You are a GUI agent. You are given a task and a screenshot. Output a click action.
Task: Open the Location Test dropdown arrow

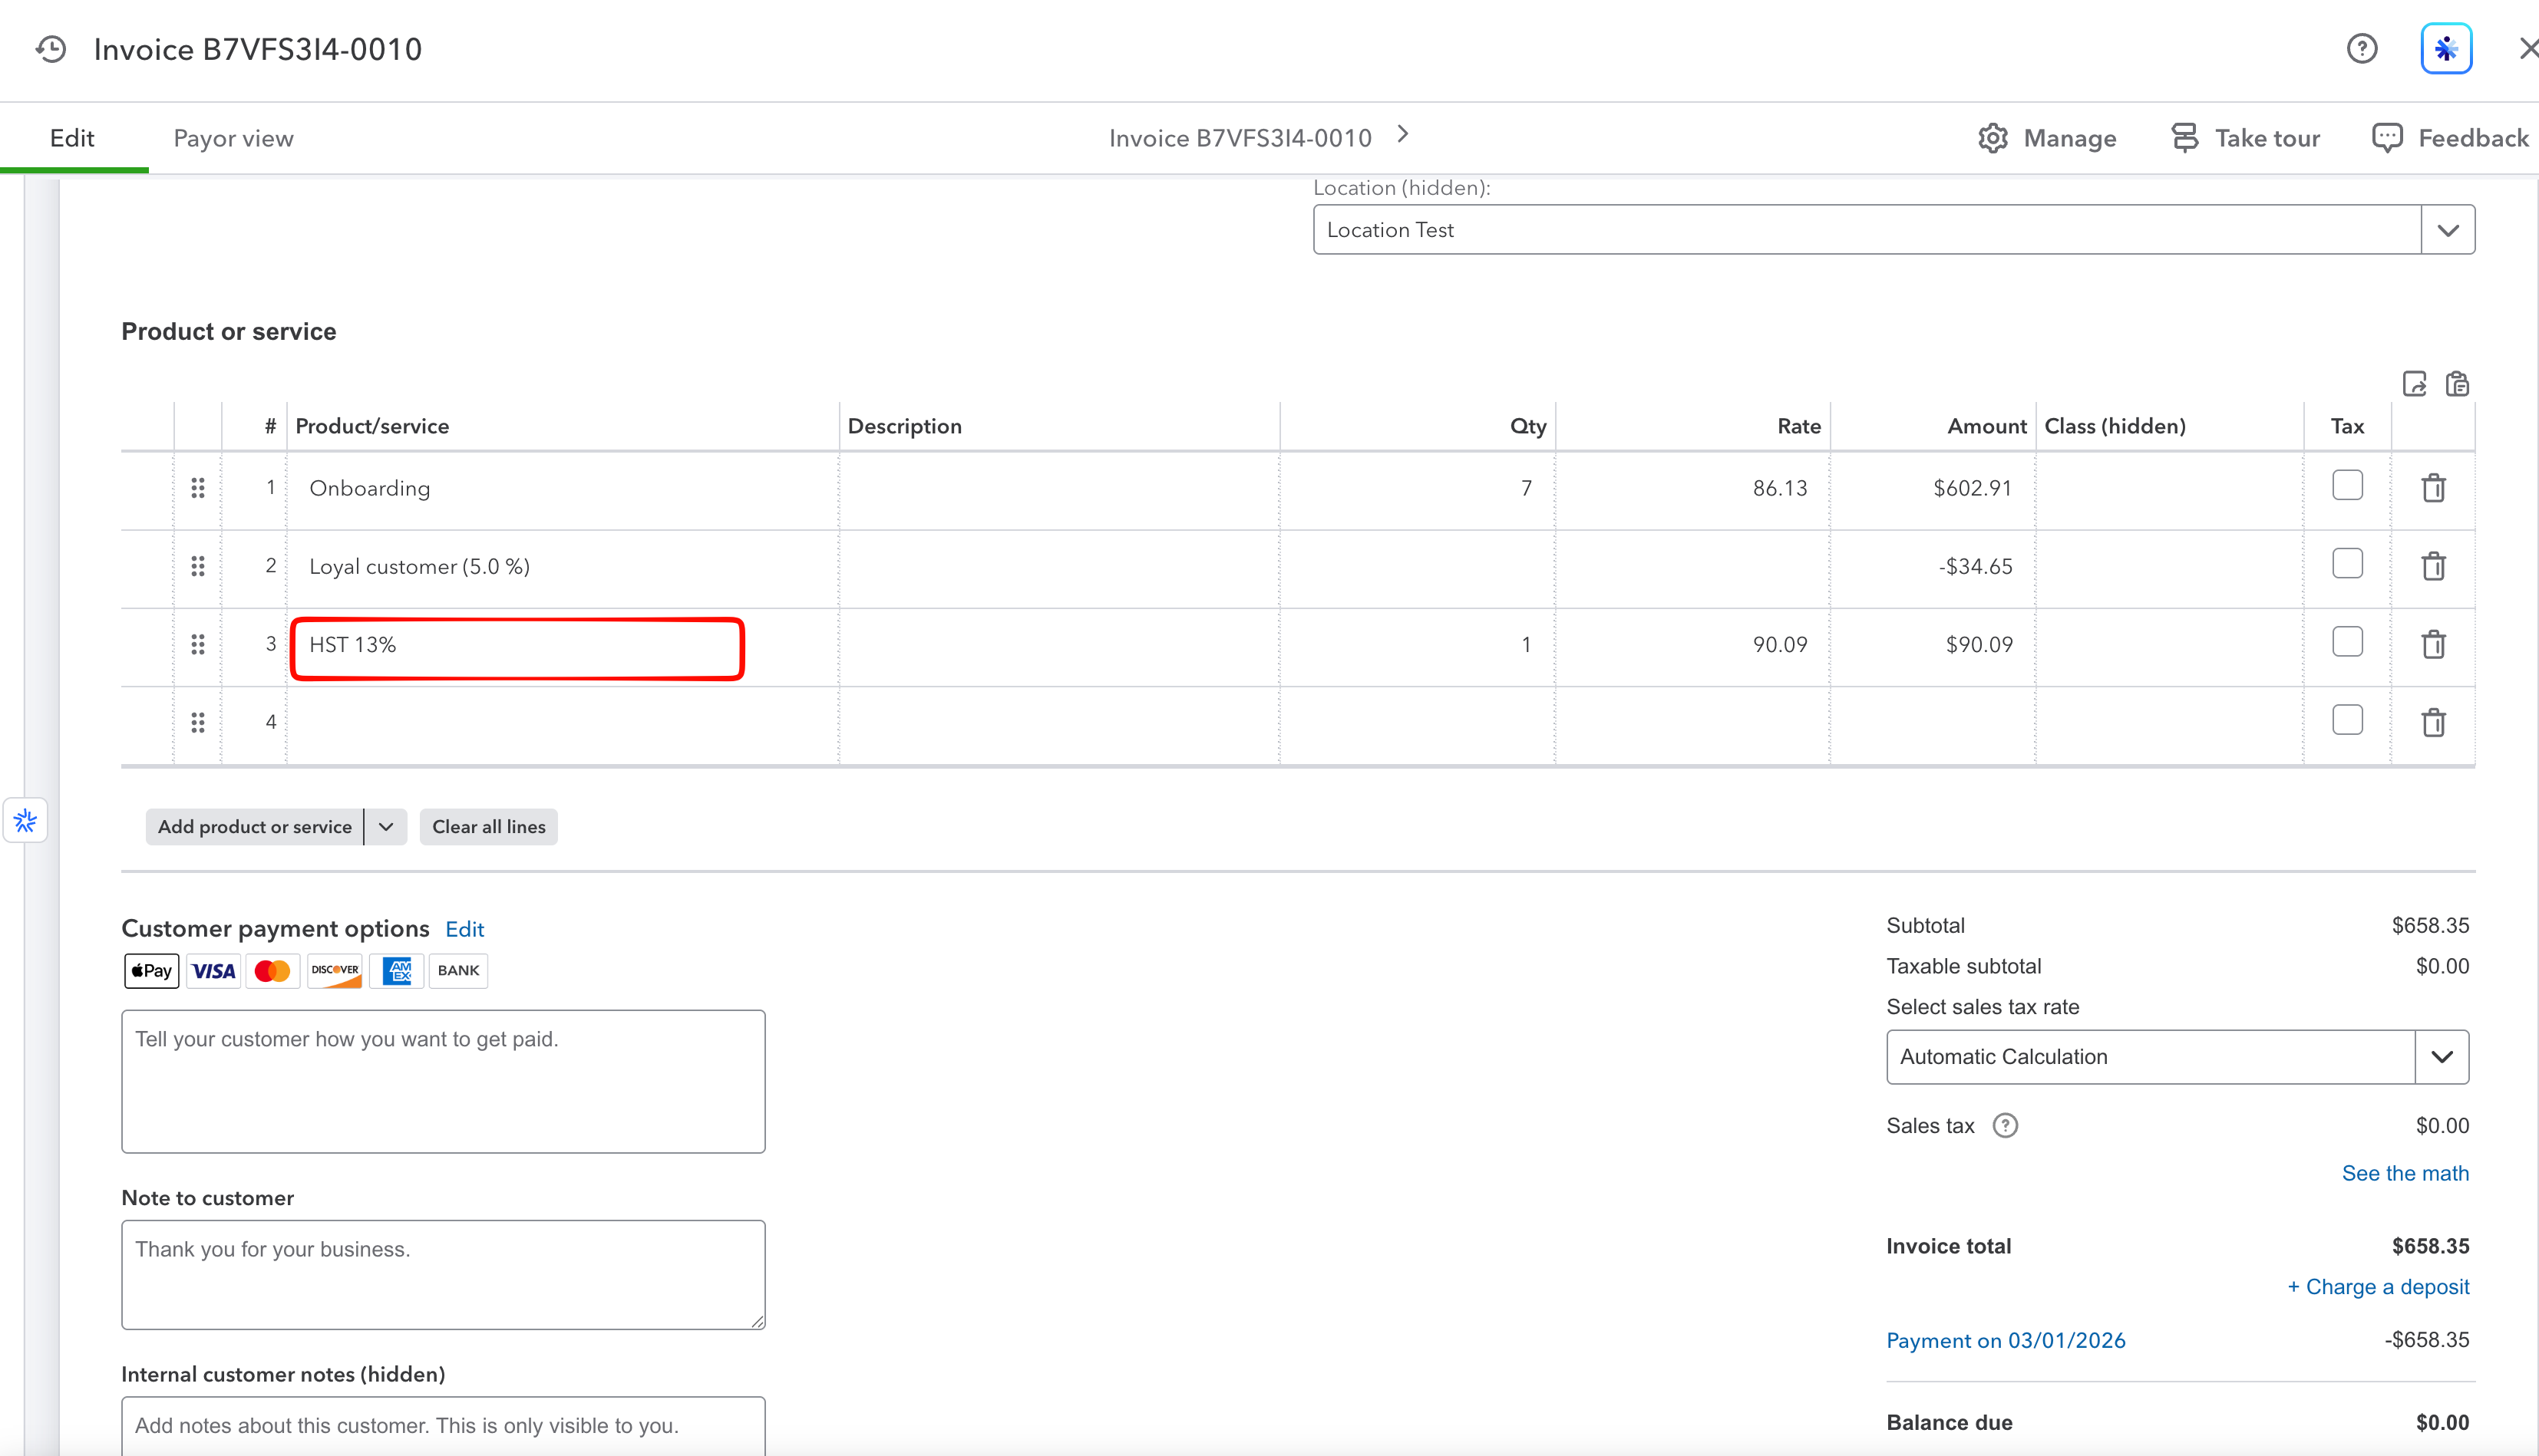[x=2448, y=230]
